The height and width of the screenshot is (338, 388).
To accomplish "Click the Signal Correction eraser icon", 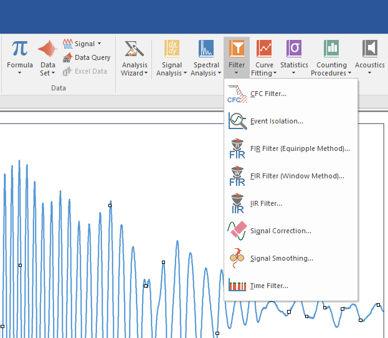I will tap(237, 231).
